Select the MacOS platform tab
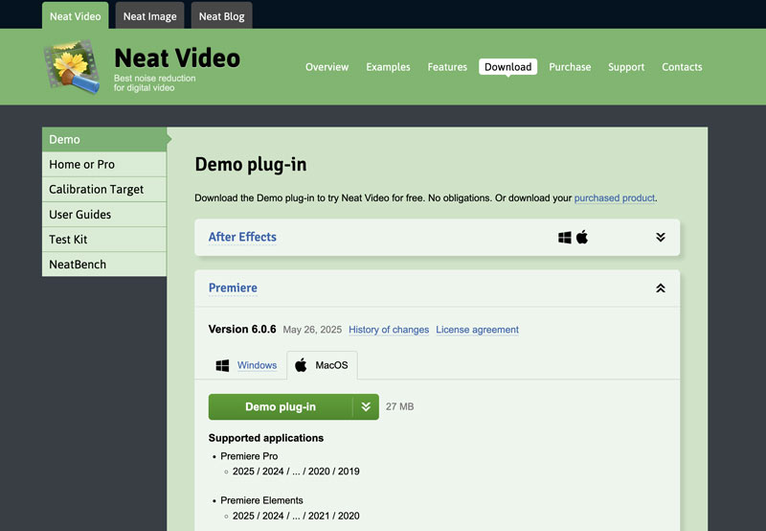The height and width of the screenshot is (531, 766). click(x=323, y=365)
